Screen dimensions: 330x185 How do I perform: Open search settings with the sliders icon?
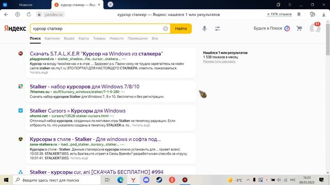point(218,29)
